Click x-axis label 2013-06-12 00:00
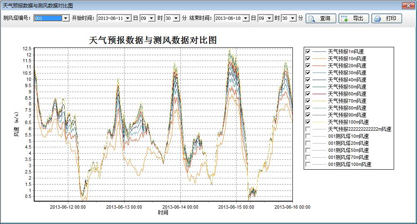 68,207
